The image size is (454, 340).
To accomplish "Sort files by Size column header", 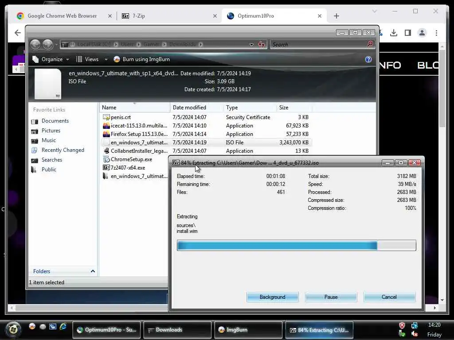I will [x=294, y=108].
